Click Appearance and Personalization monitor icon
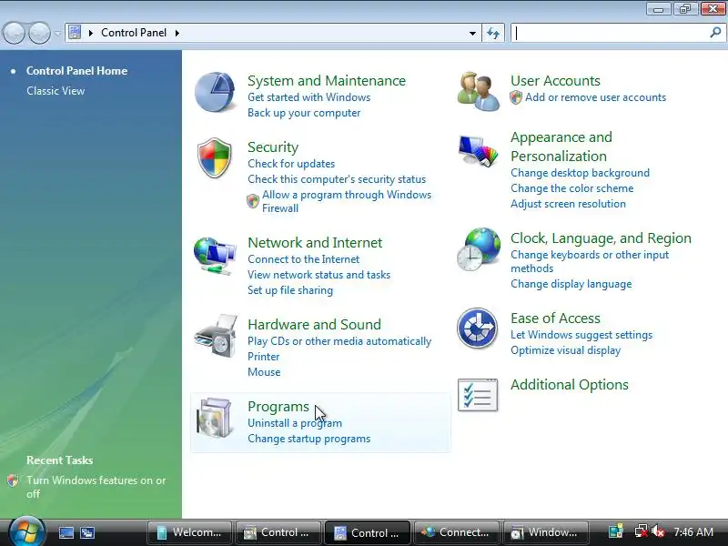The width and height of the screenshot is (728, 546). pos(478,150)
